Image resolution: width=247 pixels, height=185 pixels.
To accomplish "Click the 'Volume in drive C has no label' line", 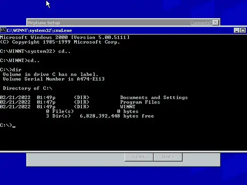I will [51, 74].
